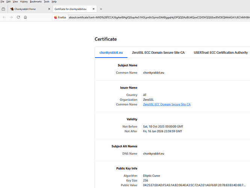The width and height of the screenshot is (250, 188).
Task: Click the forward navigation arrow
Action: (11, 17)
